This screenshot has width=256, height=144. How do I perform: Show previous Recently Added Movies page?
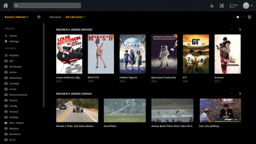[x=231, y=29]
